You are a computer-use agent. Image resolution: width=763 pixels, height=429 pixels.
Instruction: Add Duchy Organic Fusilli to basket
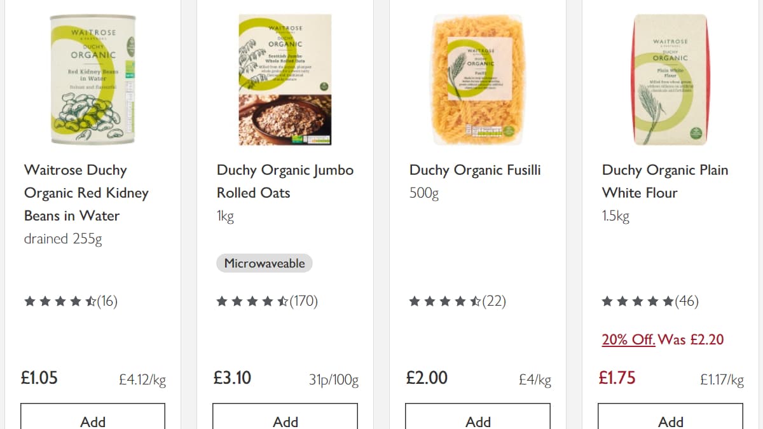478,421
